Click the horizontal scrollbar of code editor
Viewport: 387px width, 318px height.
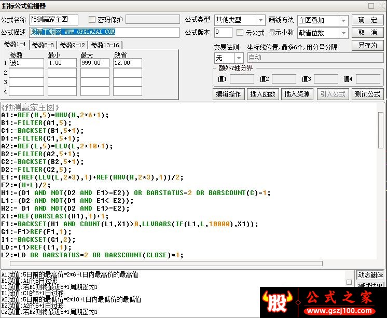(166, 264)
